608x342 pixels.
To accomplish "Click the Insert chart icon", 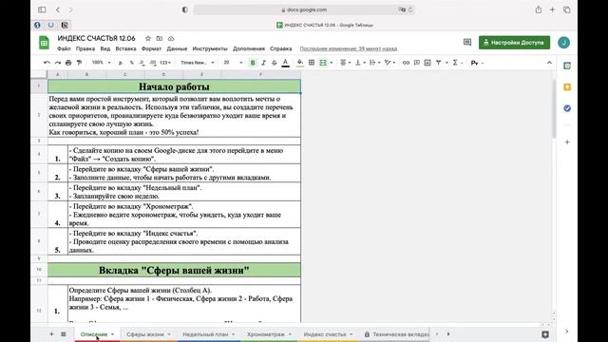I will [x=427, y=63].
